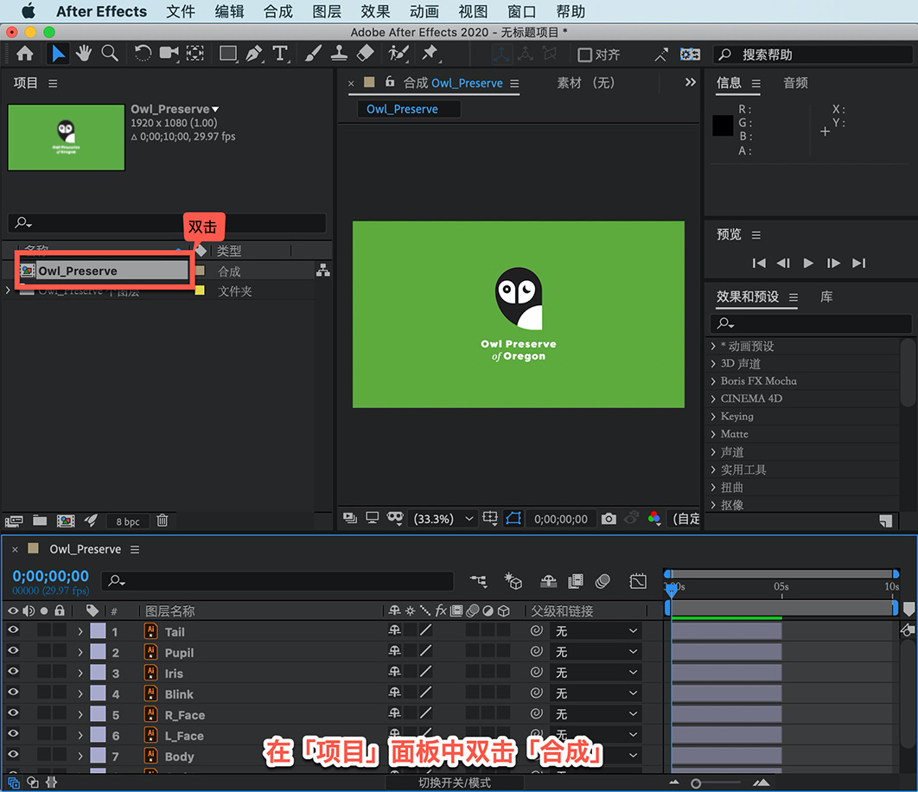Toggle the lock icon on composition tab
The image size is (918, 792).
coord(390,82)
